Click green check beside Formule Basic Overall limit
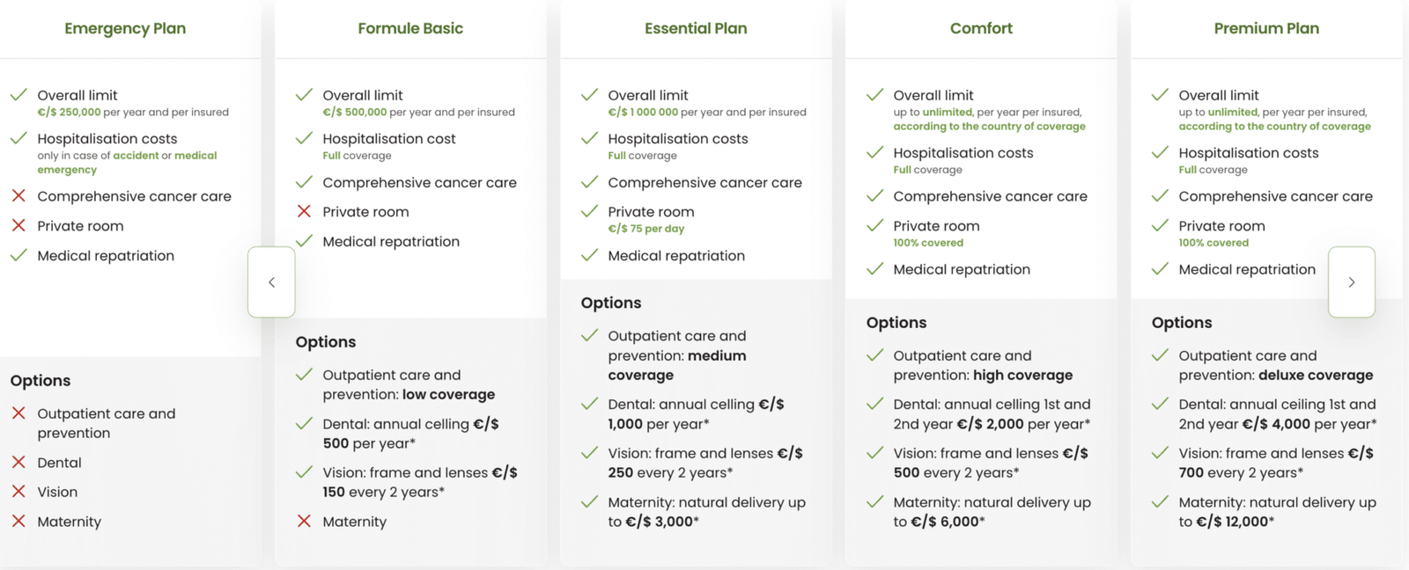The height and width of the screenshot is (570, 1409). [304, 95]
